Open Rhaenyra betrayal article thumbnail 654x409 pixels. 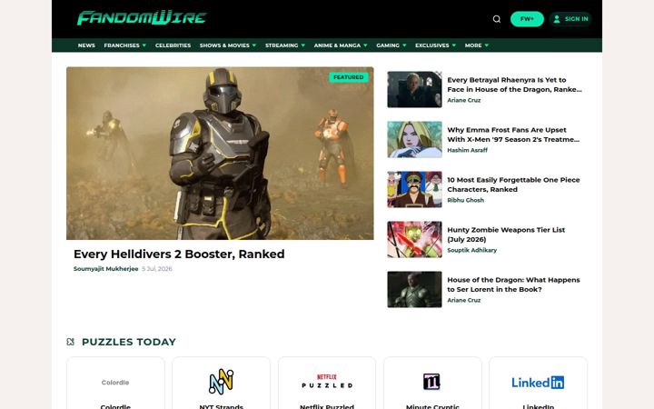[x=414, y=89]
